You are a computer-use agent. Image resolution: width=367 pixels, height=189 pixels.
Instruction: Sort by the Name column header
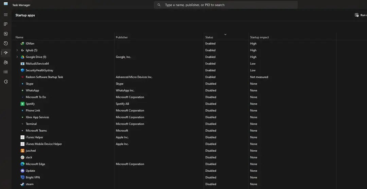[x=19, y=37]
